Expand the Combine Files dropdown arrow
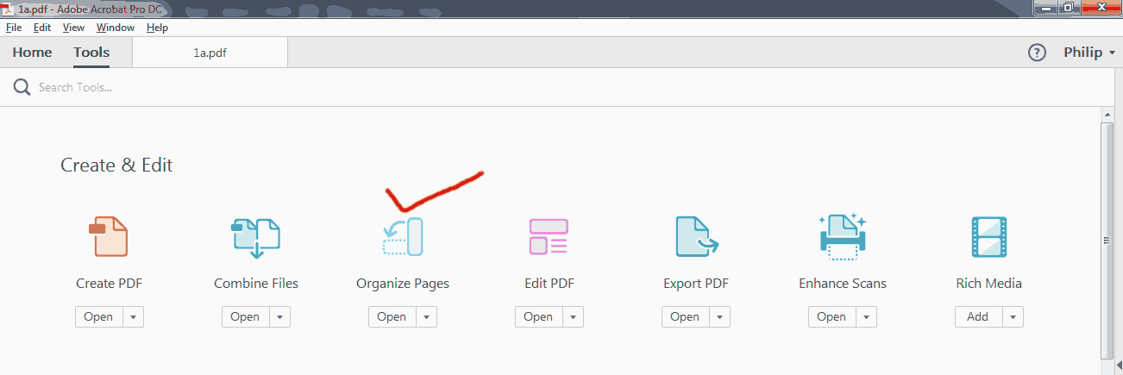The height and width of the screenshot is (375, 1123). (x=279, y=316)
